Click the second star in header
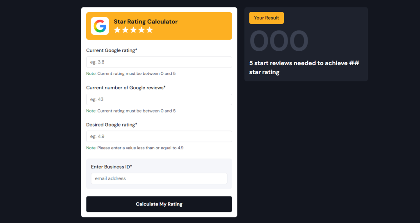This screenshot has width=420, height=223. point(126,30)
